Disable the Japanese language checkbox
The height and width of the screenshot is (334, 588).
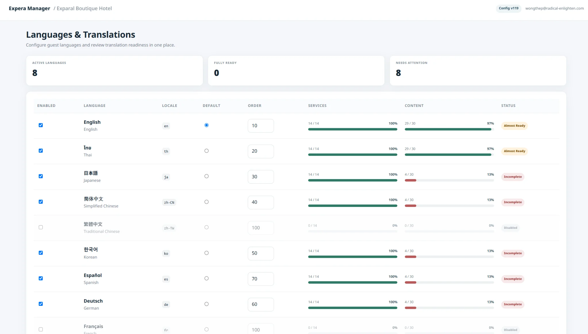point(41,176)
